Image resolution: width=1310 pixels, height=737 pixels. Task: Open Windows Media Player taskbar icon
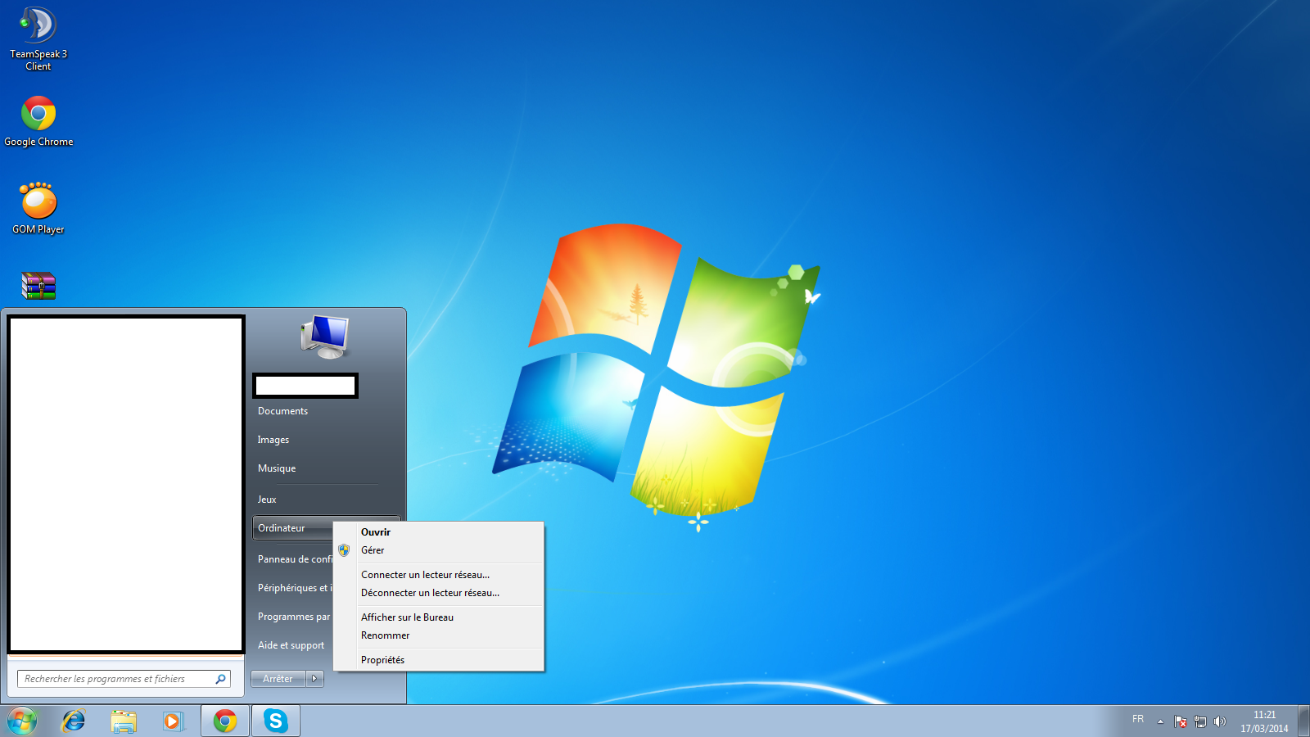click(173, 721)
